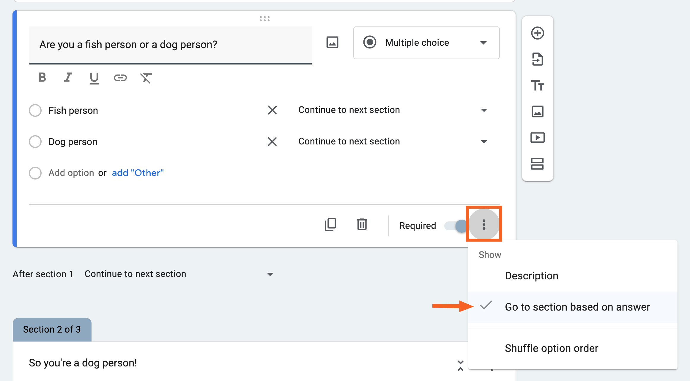Click the Import questions icon
The image size is (690, 381).
click(537, 59)
